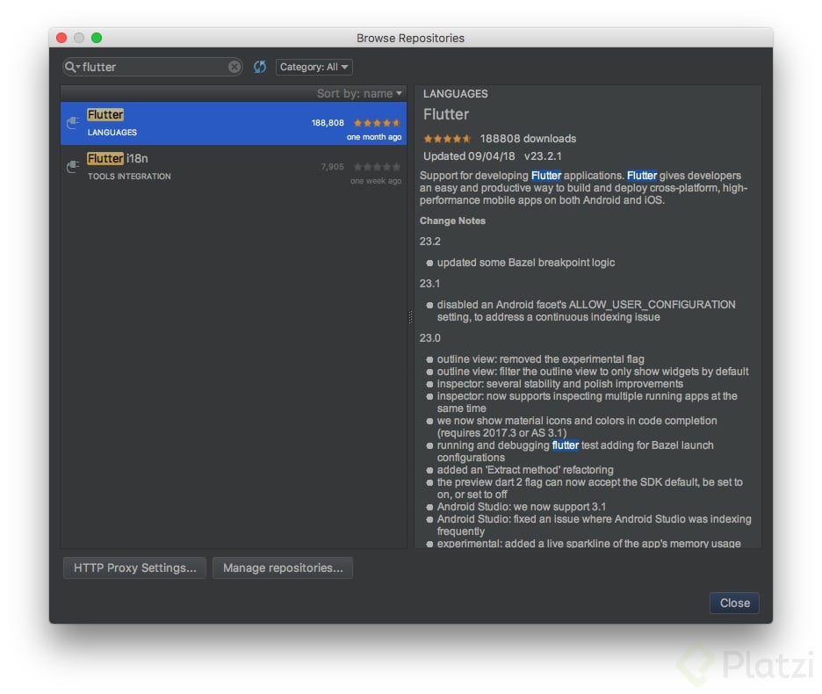The height and width of the screenshot is (694, 822).
Task: Refresh the plugin repository list
Action: tap(260, 66)
